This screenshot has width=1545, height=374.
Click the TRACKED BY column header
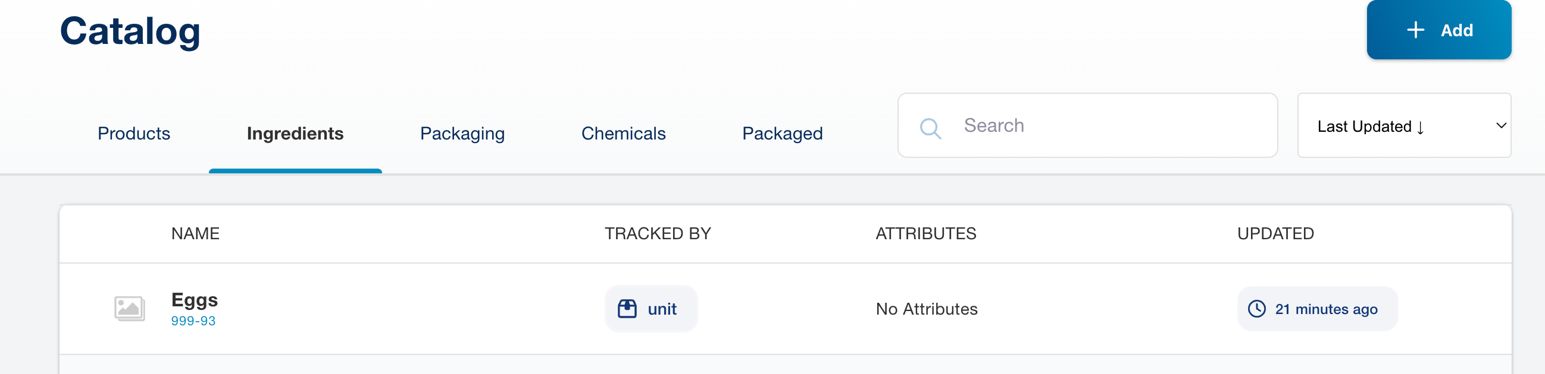click(658, 233)
